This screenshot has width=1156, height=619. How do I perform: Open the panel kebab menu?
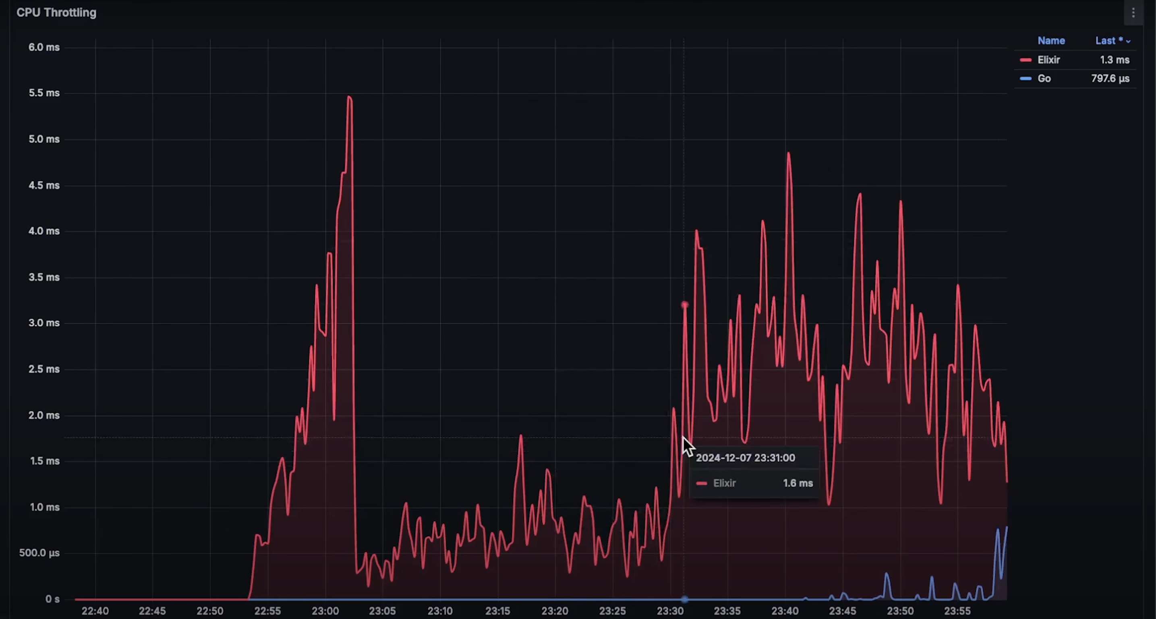tap(1133, 13)
